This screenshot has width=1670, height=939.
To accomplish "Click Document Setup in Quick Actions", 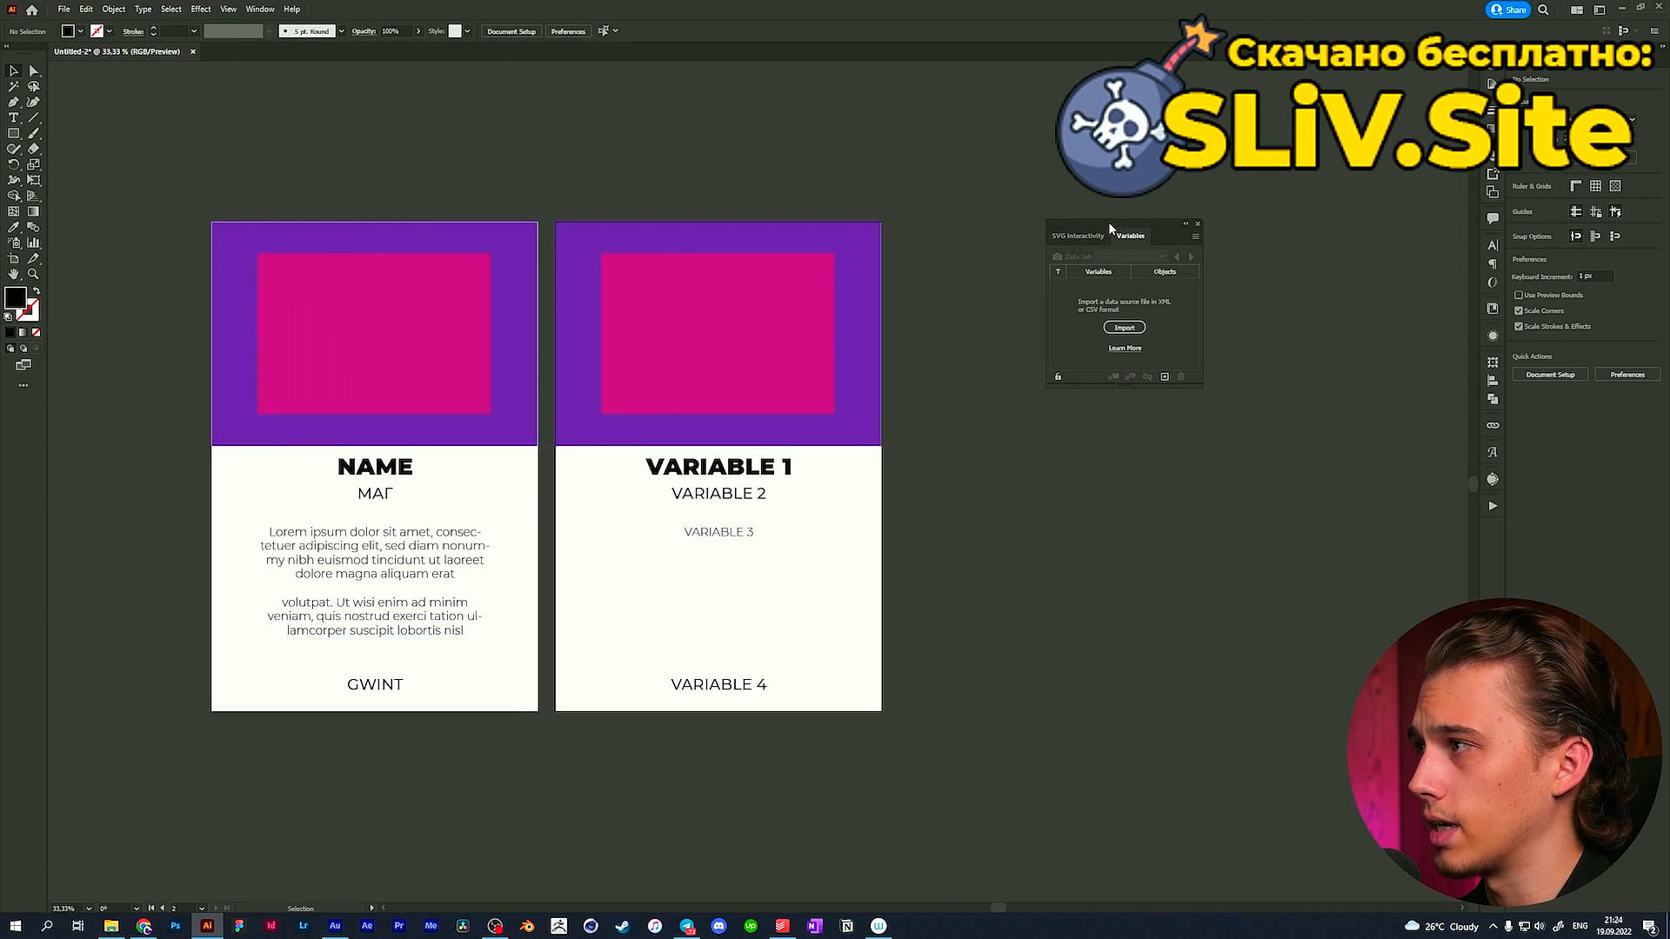I will [x=1550, y=375].
